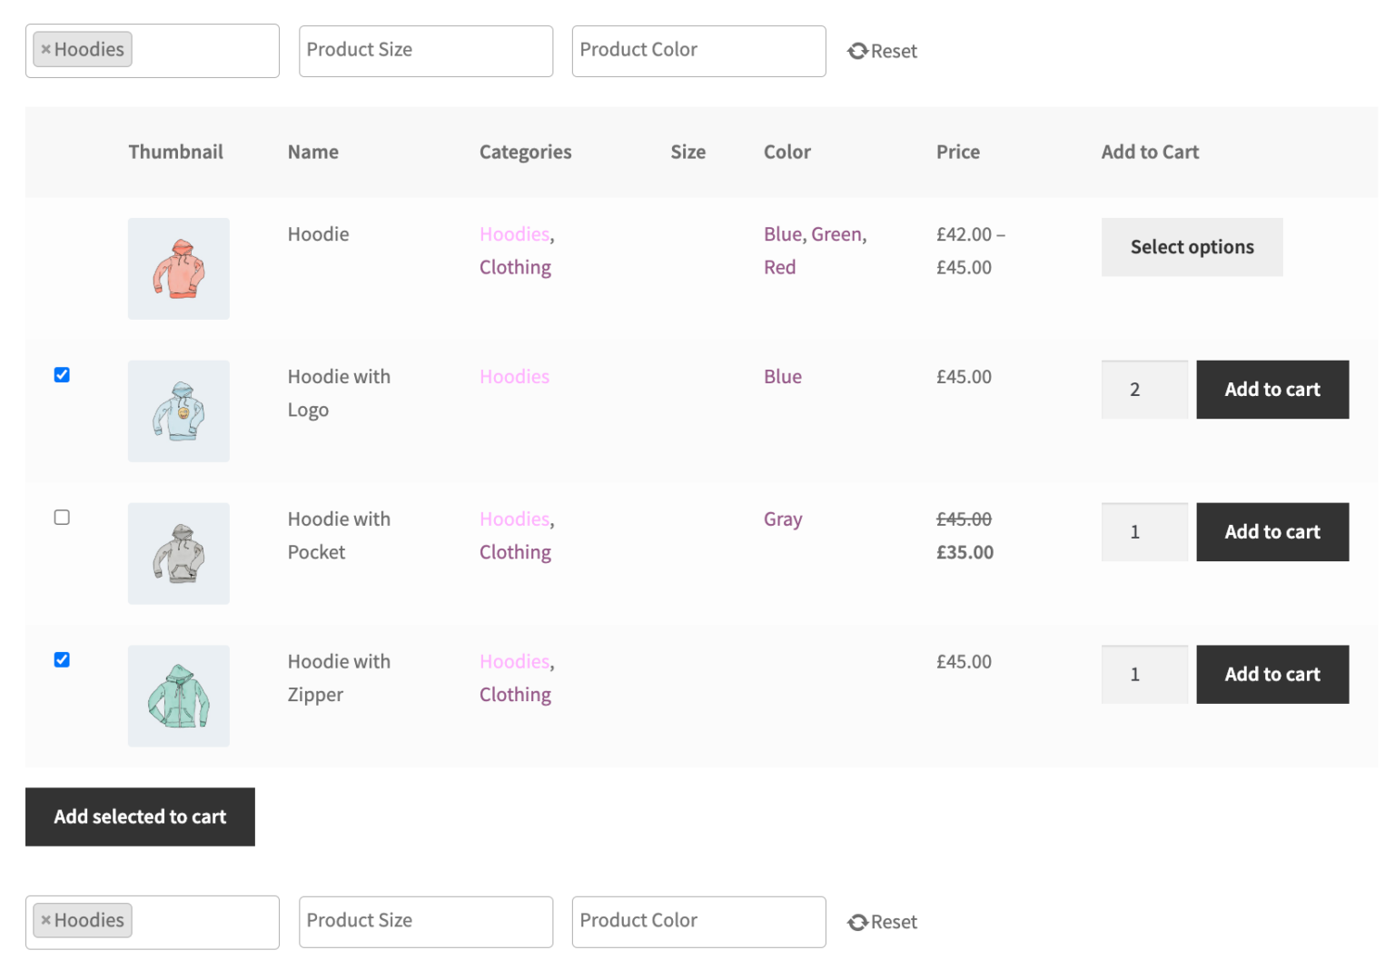Open the Clothing category link for Hoodie

point(515,267)
